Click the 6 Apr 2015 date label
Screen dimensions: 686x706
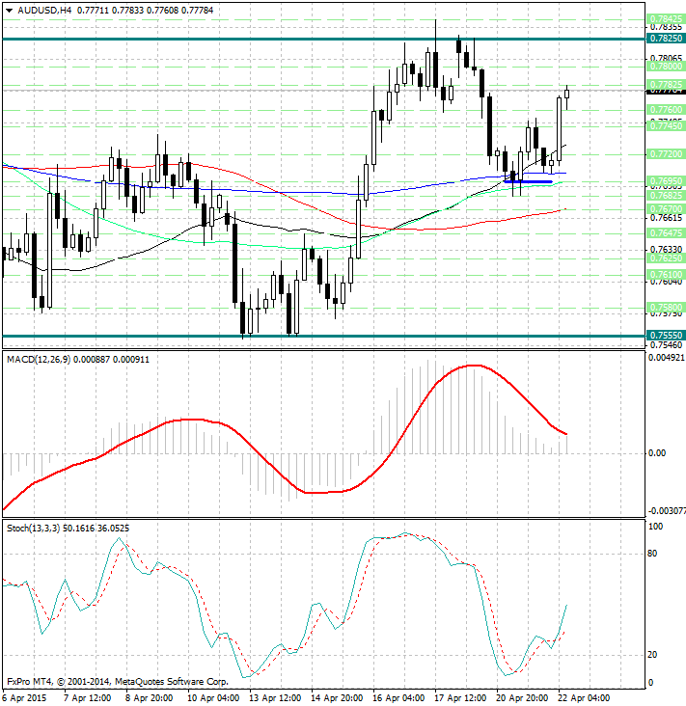coord(25,698)
